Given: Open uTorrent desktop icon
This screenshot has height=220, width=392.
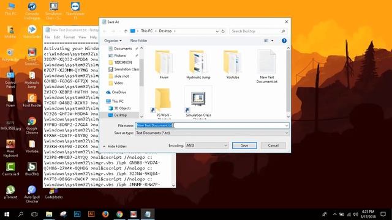Looking at the screenshot, I should (10, 192).
